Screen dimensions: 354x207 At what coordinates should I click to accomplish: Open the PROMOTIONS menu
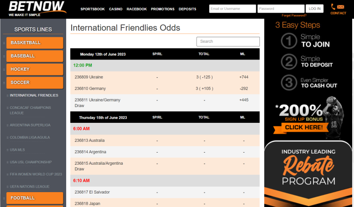[163, 9]
